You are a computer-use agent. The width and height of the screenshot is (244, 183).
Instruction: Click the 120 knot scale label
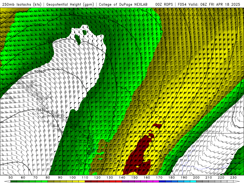tap(97, 178)
